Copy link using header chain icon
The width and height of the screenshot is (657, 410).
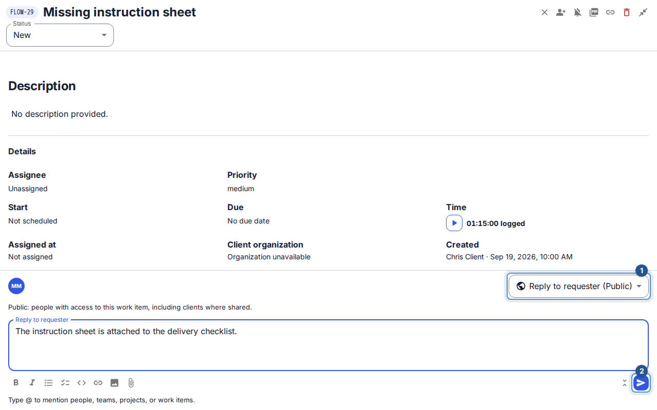pyautogui.click(x=610, y=12)
